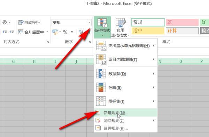Expand the 合并后居中 dropdown arrow
209x137 pixels.
47,32
